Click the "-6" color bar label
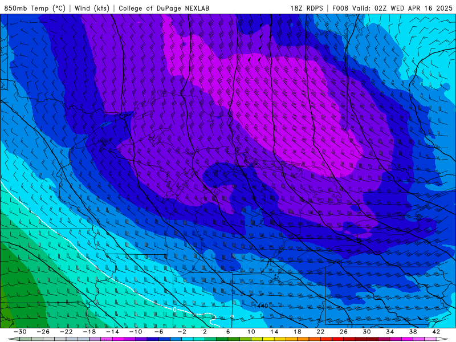Viewport: 456px width, 342px height. click(158, 332)
